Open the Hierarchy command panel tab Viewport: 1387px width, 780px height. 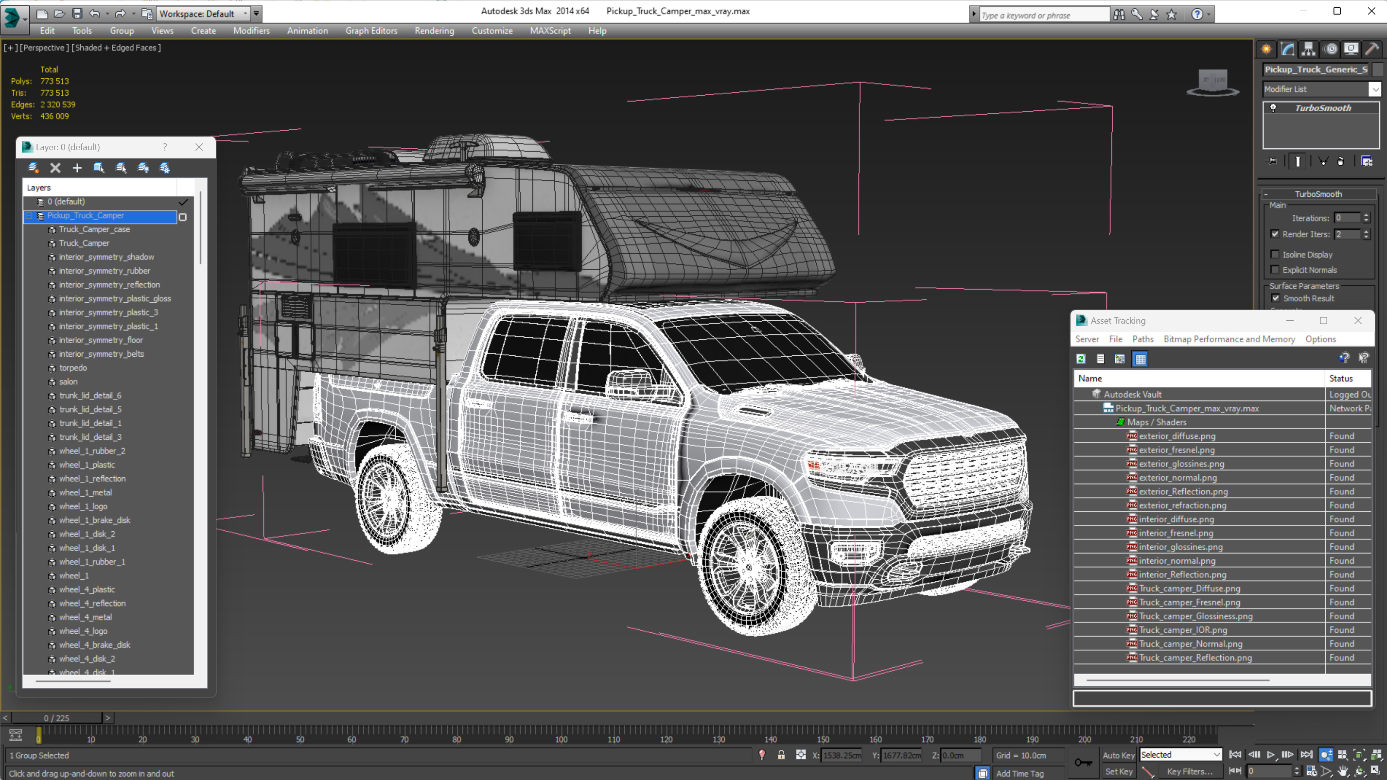[1308, 50]
